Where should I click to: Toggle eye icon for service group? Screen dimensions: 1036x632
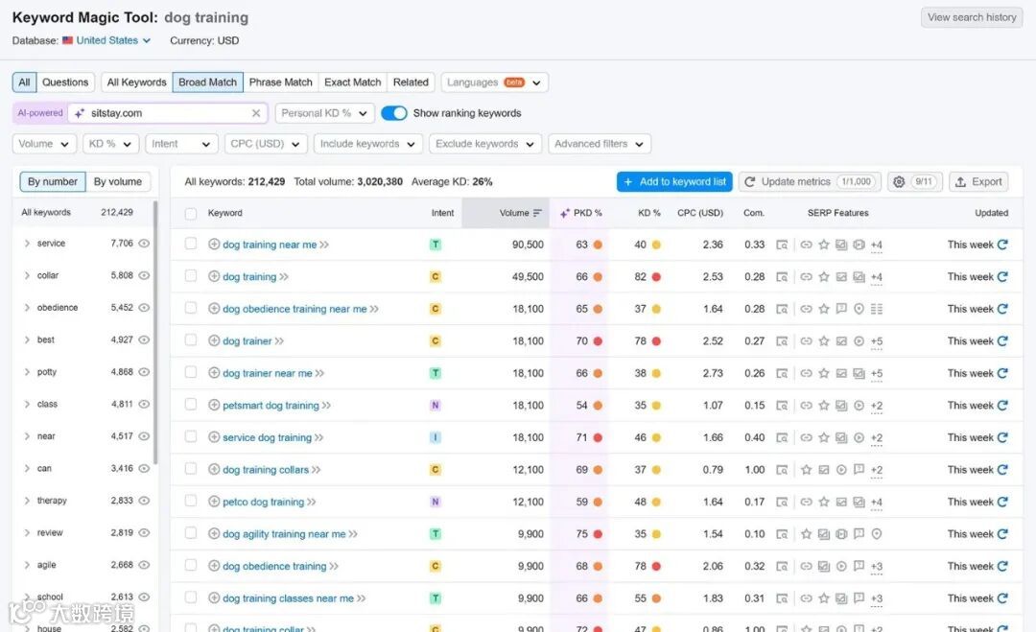(144, 243)
